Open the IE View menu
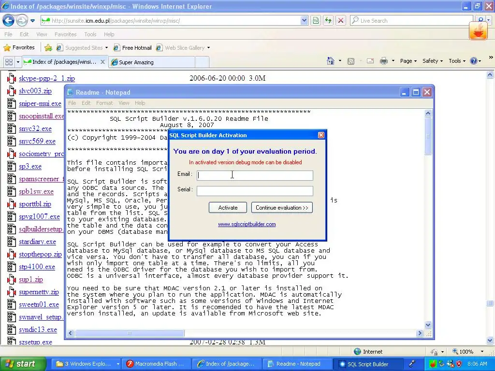This screenshot has width=495, height=371. coord(42,34)
